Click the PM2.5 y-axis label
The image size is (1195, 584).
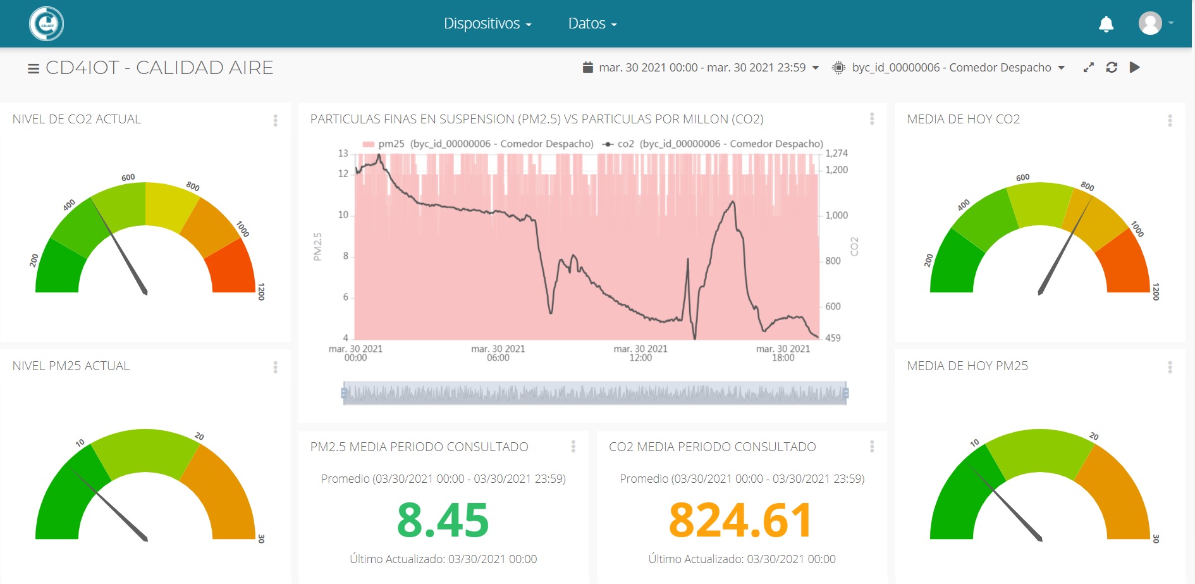point(317,246)
